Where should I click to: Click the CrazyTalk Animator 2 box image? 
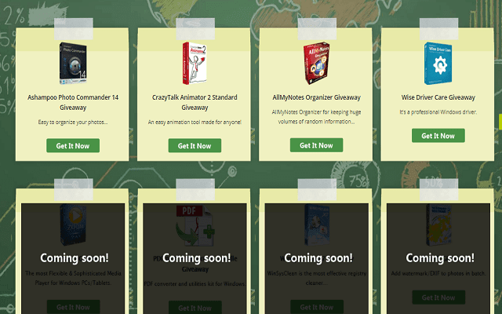(x=194, y=64)
